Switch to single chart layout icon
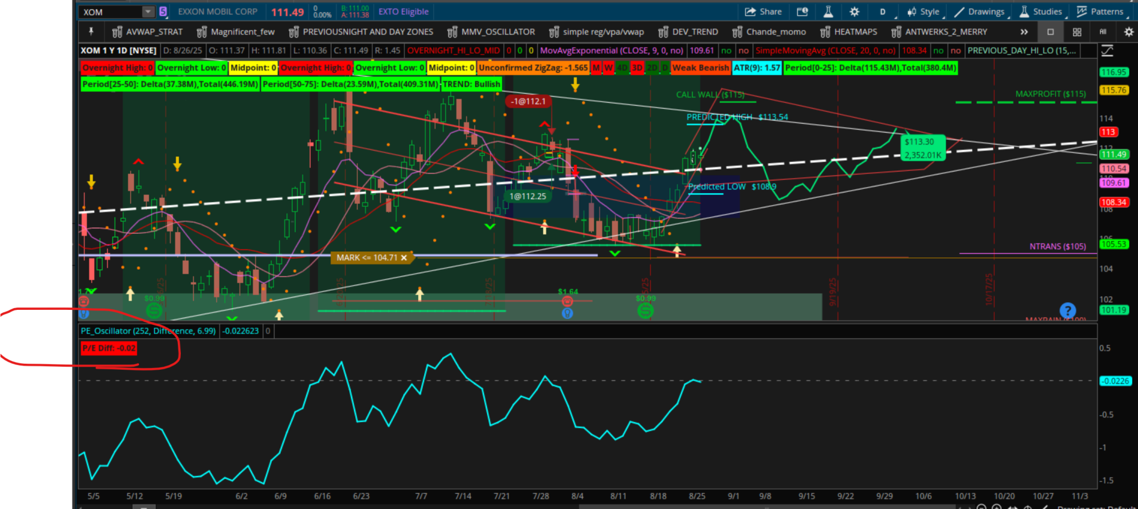Viewport: 1138px width, 509px height. (1051, 32)
